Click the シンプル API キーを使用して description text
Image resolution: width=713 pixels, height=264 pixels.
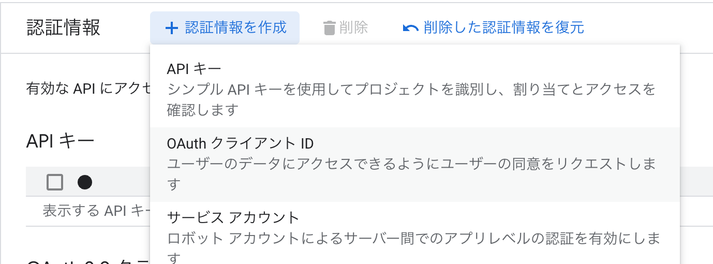click(411, 99)
